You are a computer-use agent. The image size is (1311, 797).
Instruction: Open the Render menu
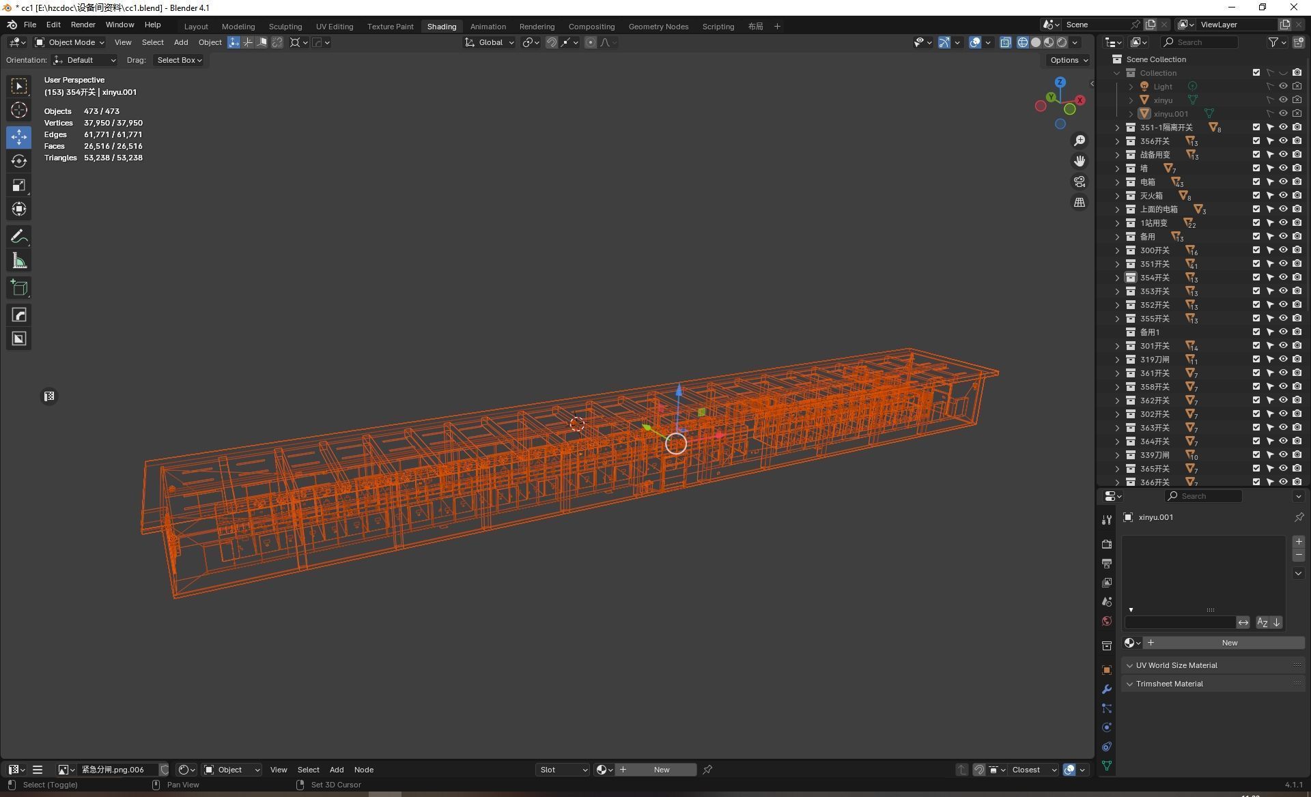click(83, 25)
